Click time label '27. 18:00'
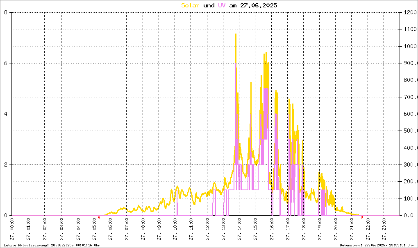The image size is (418, 248). 304,229
